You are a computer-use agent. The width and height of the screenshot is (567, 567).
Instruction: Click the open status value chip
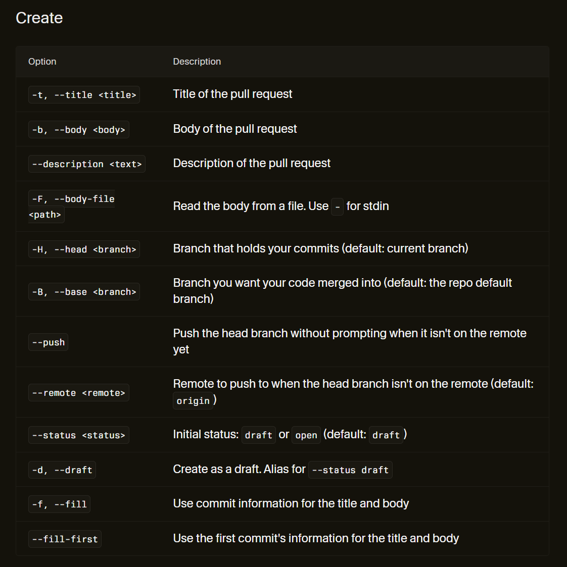[306, 435]
